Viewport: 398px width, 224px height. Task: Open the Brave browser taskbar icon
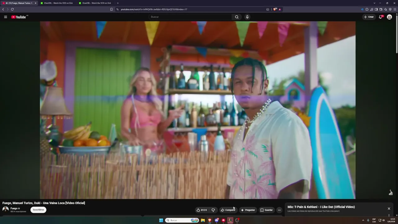(x=210, y=220)
